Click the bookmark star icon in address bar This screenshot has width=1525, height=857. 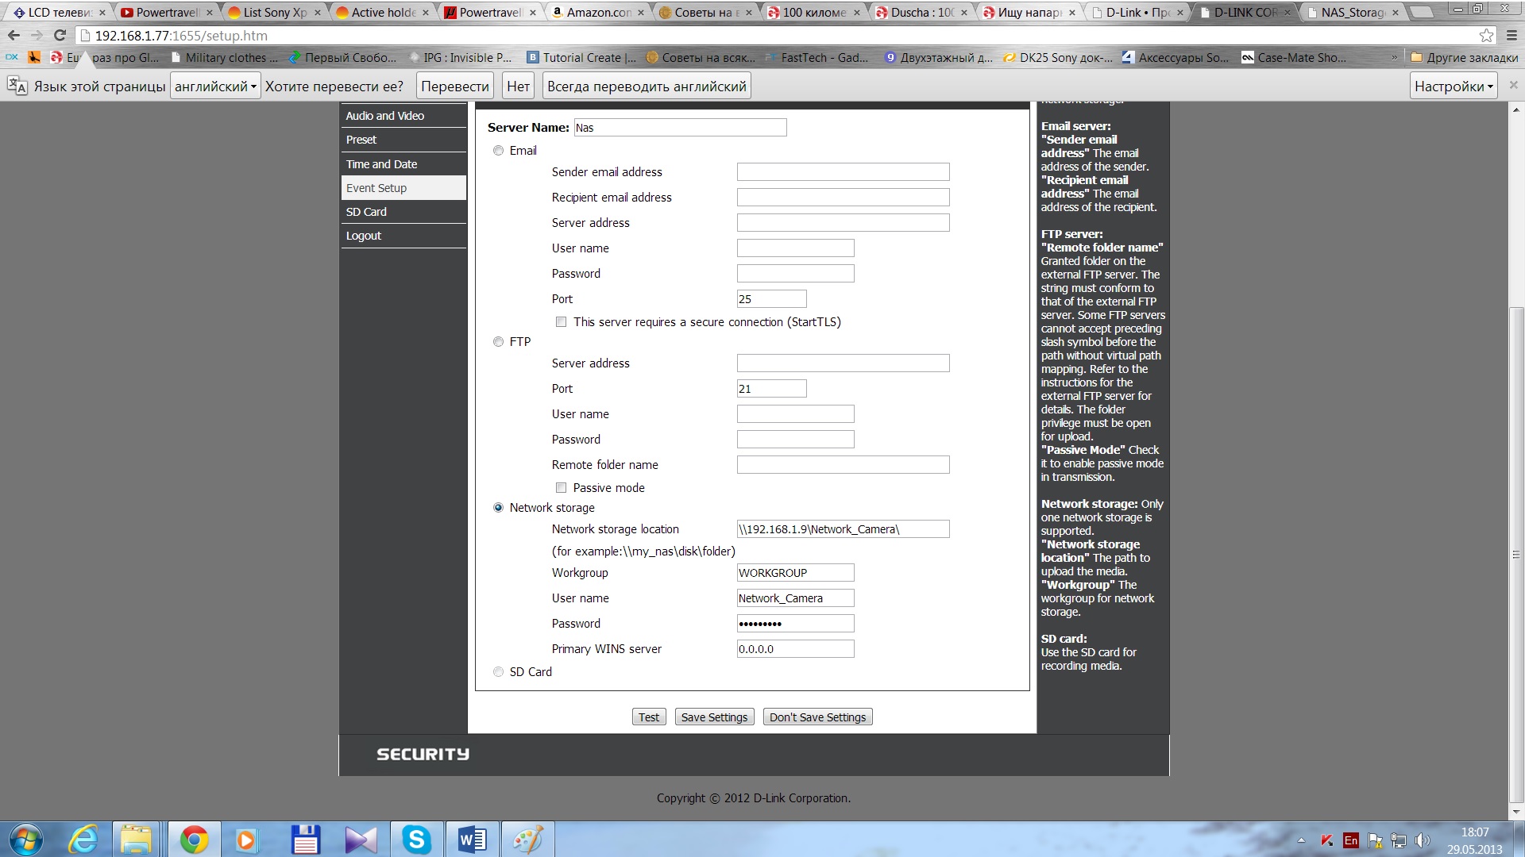click(1486, 36)
